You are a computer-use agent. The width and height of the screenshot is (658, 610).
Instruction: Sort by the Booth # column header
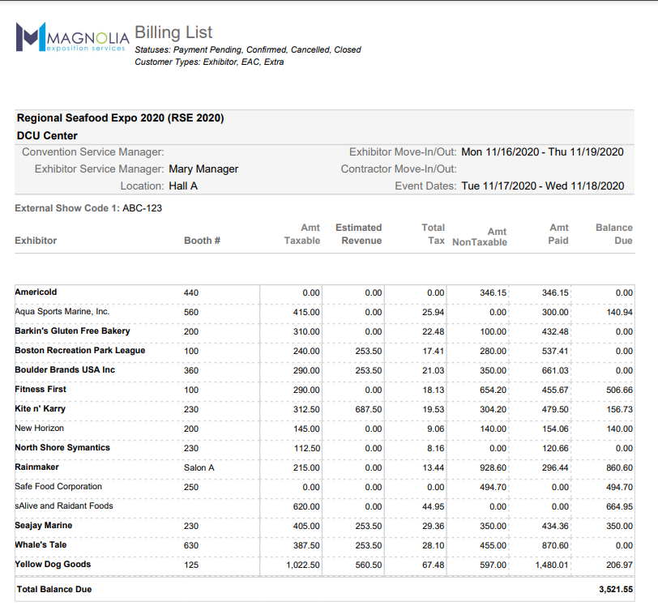click(202, 241)
